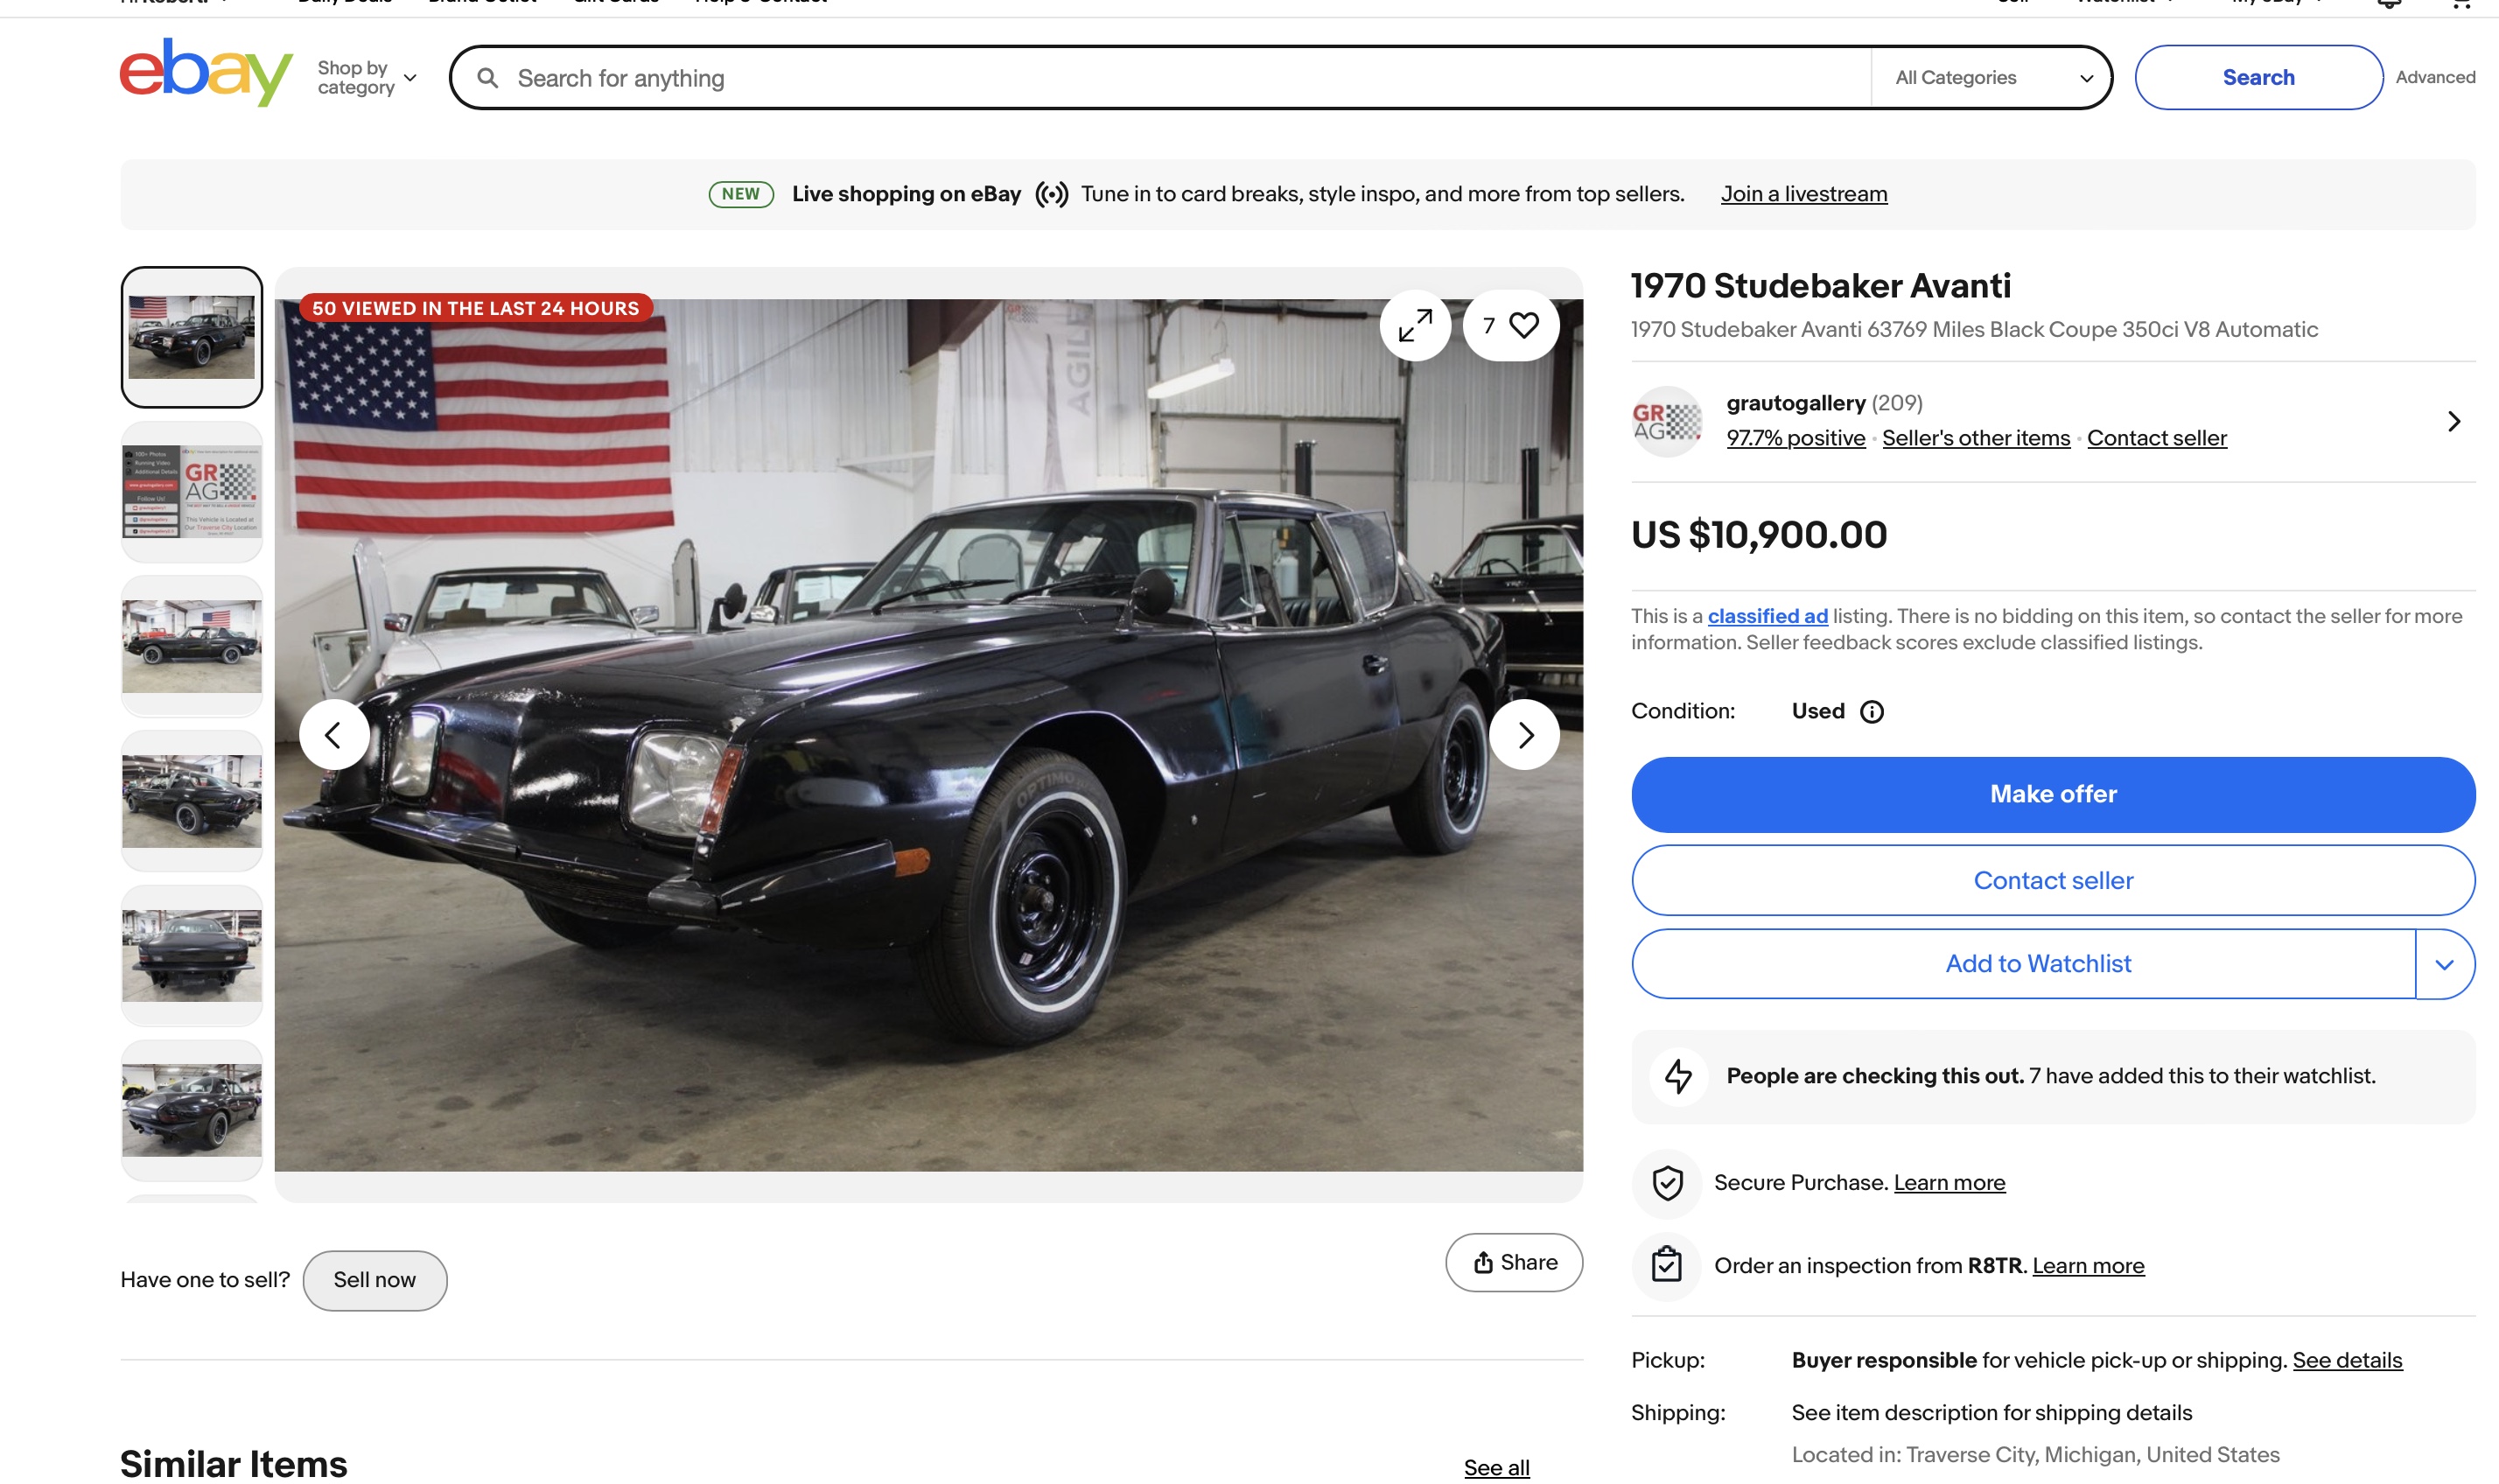Show the previous car photo
The width and height of the screenshot is (2499, 1484).
334,735
